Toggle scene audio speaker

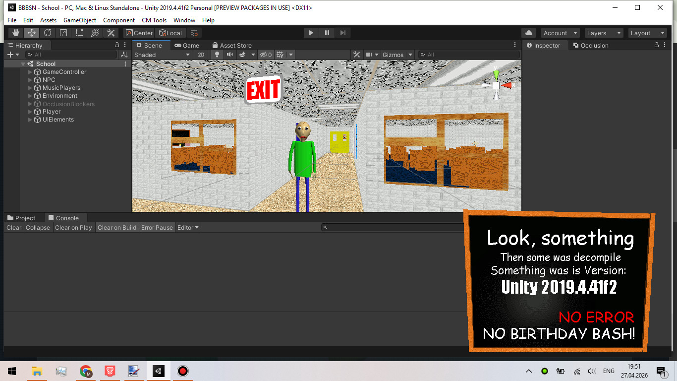tap(230, 55)
